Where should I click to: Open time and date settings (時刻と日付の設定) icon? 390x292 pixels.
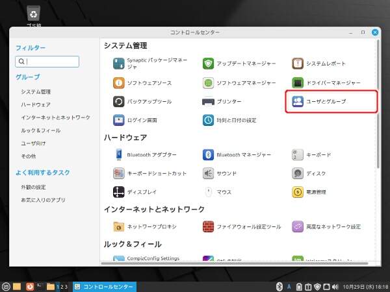pos(208,120)
